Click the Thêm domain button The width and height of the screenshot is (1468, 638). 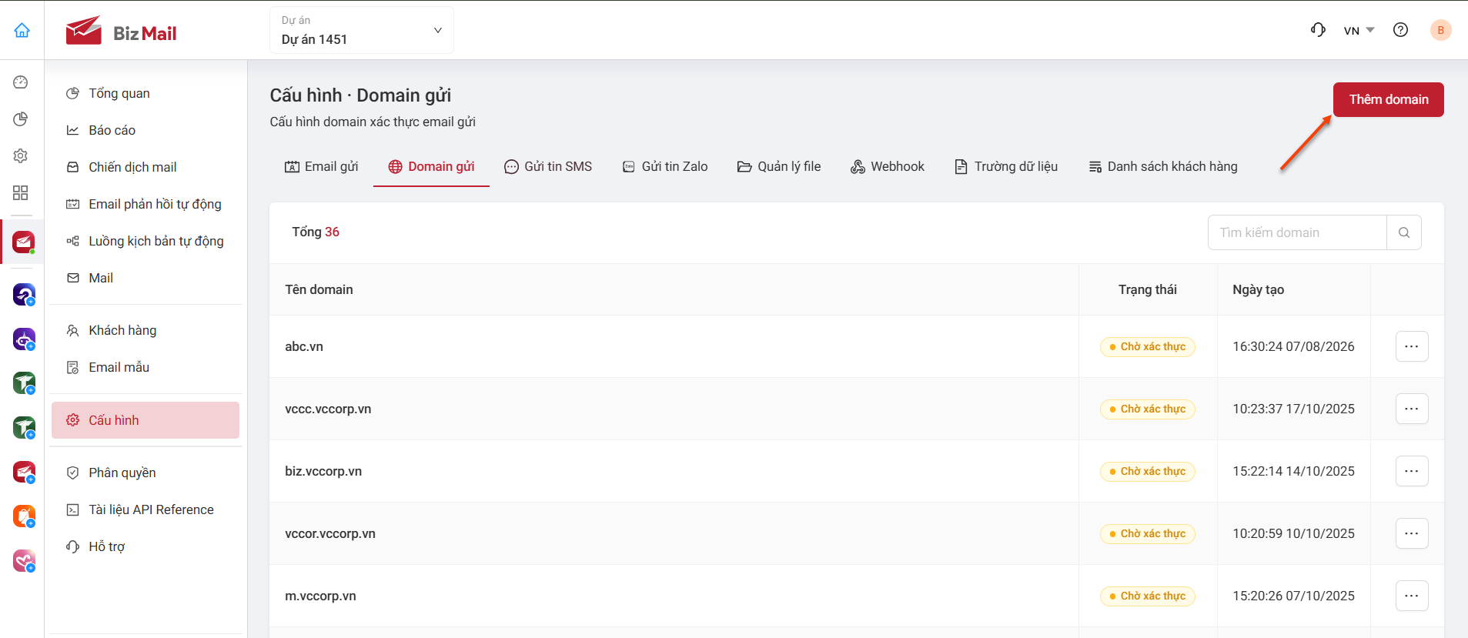pyautogui.click(x=1388, y=99)
